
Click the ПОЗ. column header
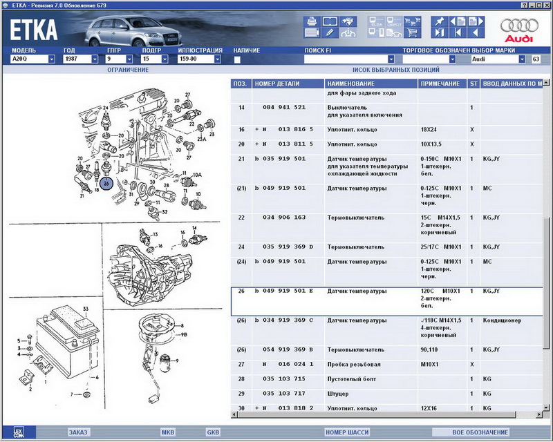pyautogui.click(x=241, y=84)
